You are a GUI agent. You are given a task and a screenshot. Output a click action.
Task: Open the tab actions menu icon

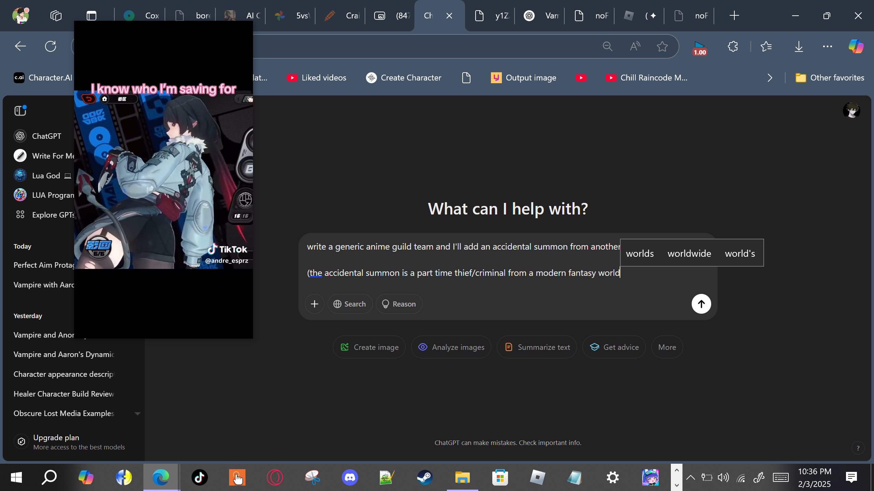91,16
